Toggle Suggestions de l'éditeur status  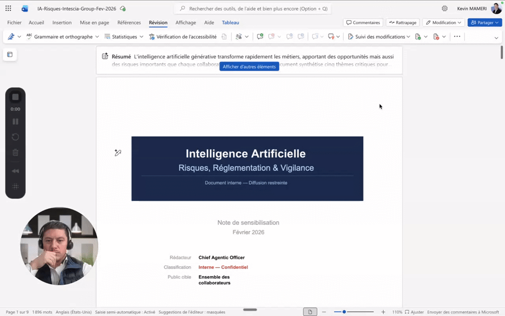(x=192, y=312)
